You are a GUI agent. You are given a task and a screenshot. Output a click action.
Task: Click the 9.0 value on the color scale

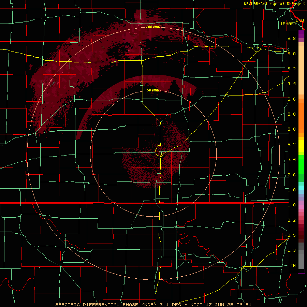coord(292,54)
